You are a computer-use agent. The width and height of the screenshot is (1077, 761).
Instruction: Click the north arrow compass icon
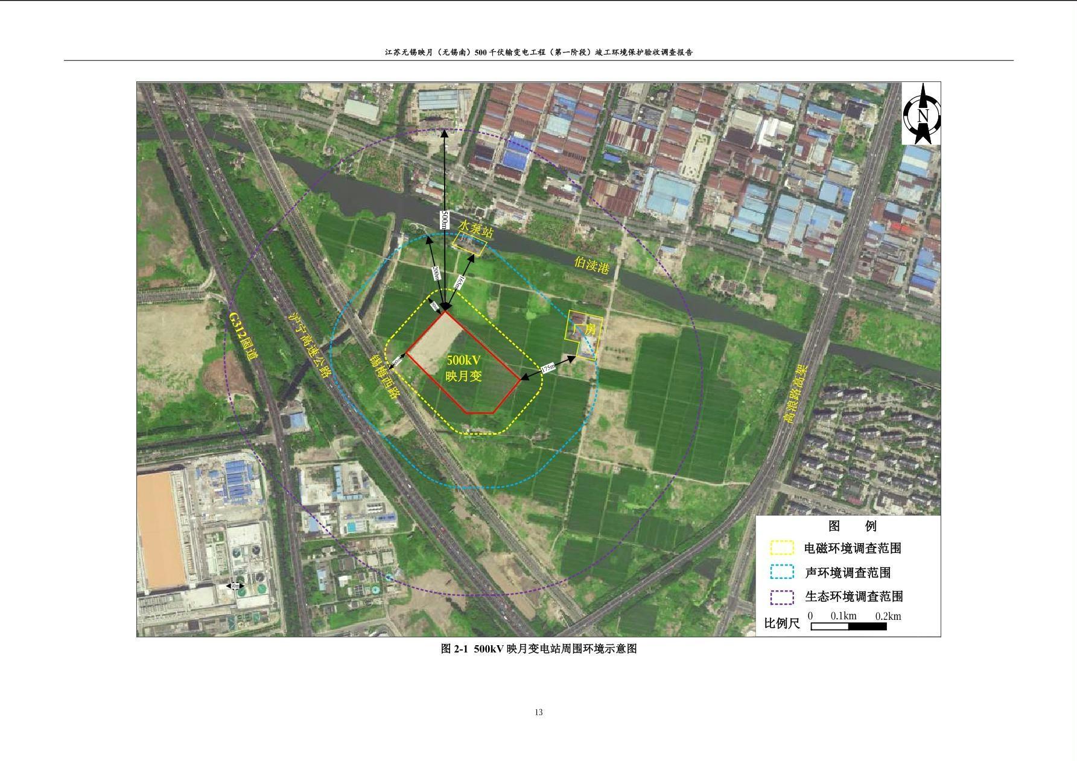coord(921,114)
